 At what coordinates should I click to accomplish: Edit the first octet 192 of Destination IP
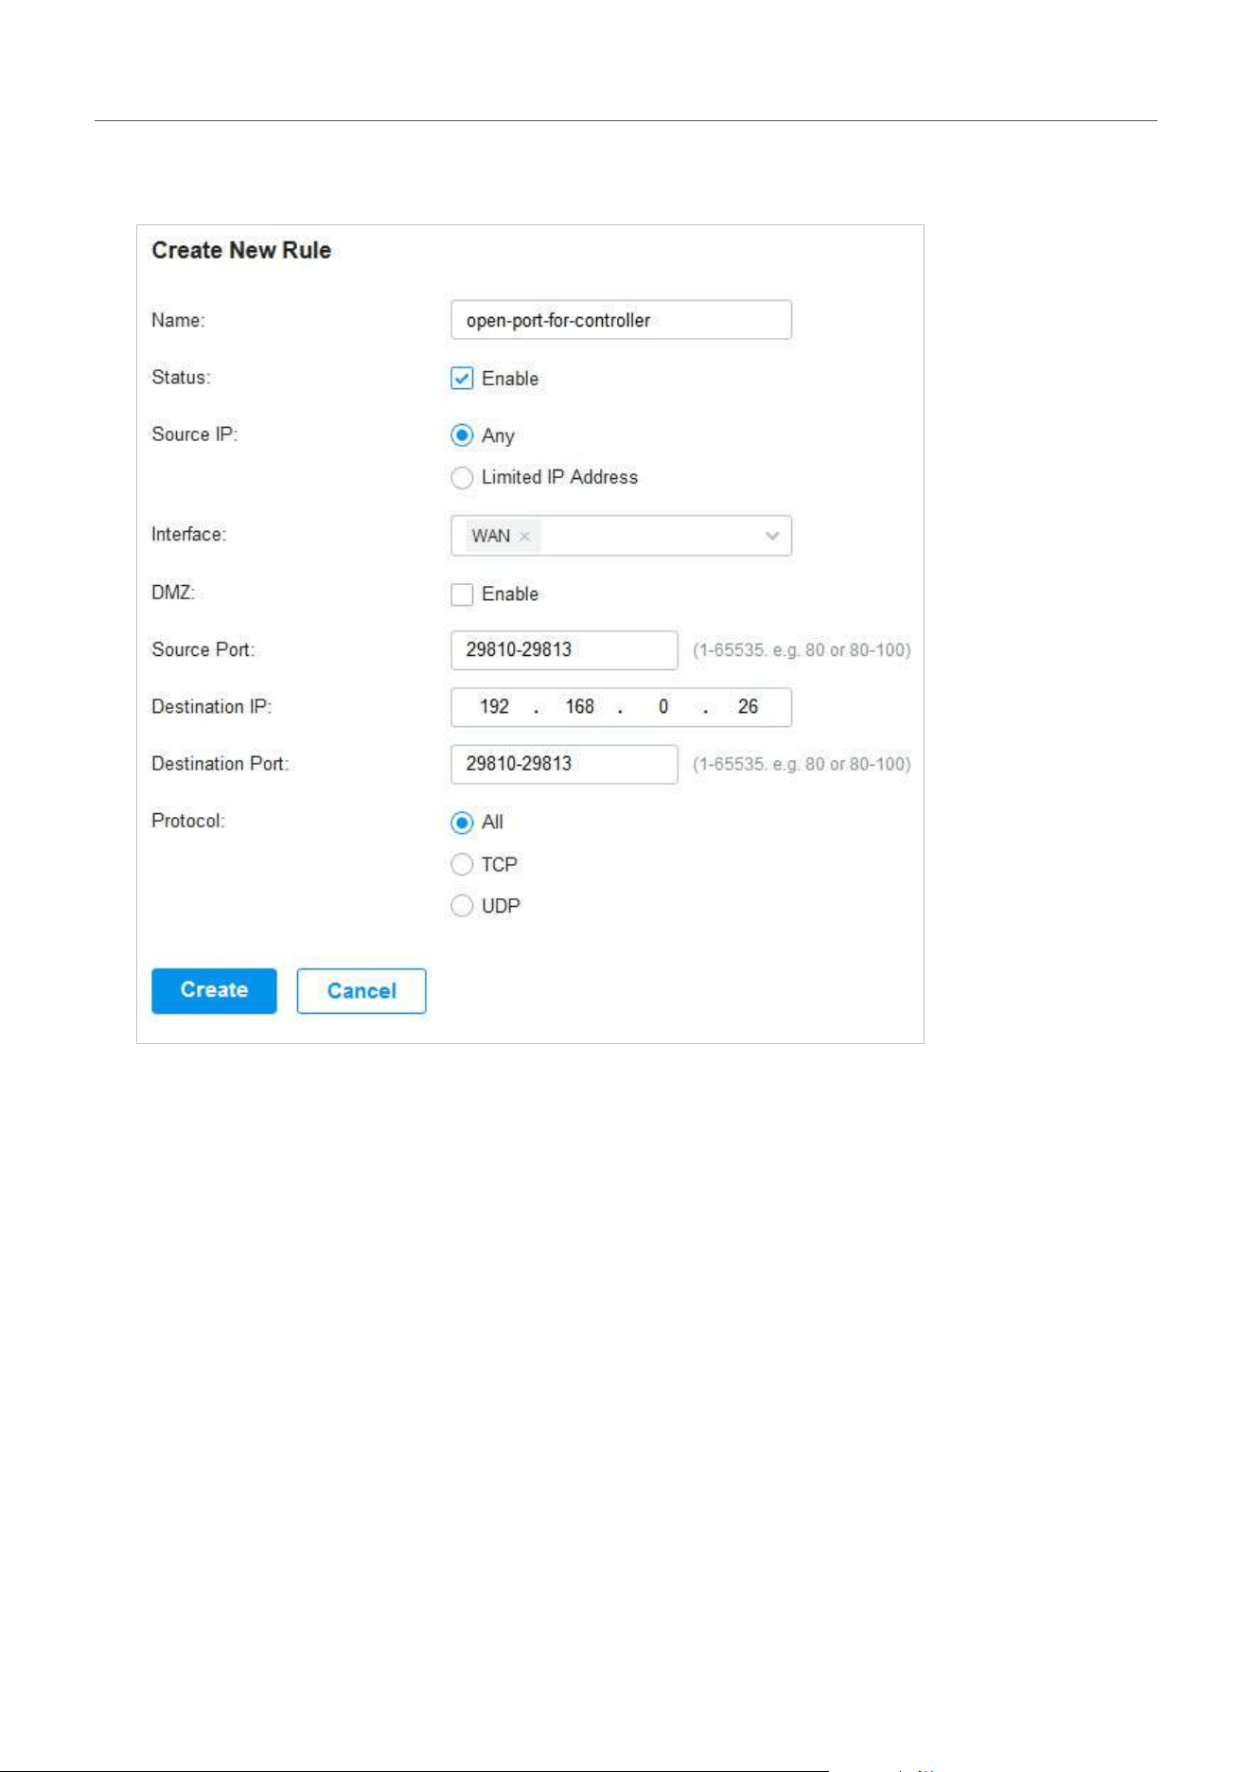(x=494, y=707)
